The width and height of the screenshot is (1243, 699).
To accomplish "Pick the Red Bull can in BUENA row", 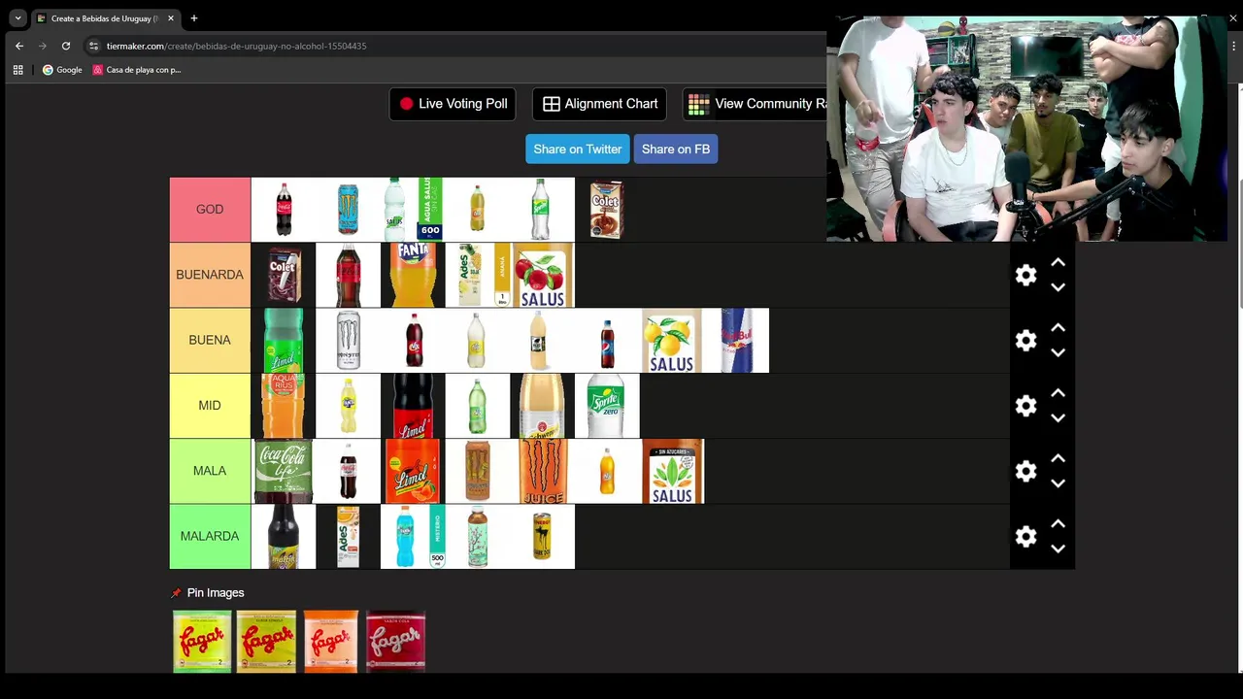I will click(745, 340).
